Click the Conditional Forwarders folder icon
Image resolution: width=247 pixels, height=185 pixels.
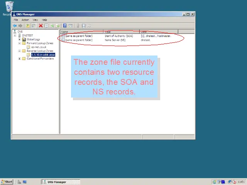click(x=24, y=59)
